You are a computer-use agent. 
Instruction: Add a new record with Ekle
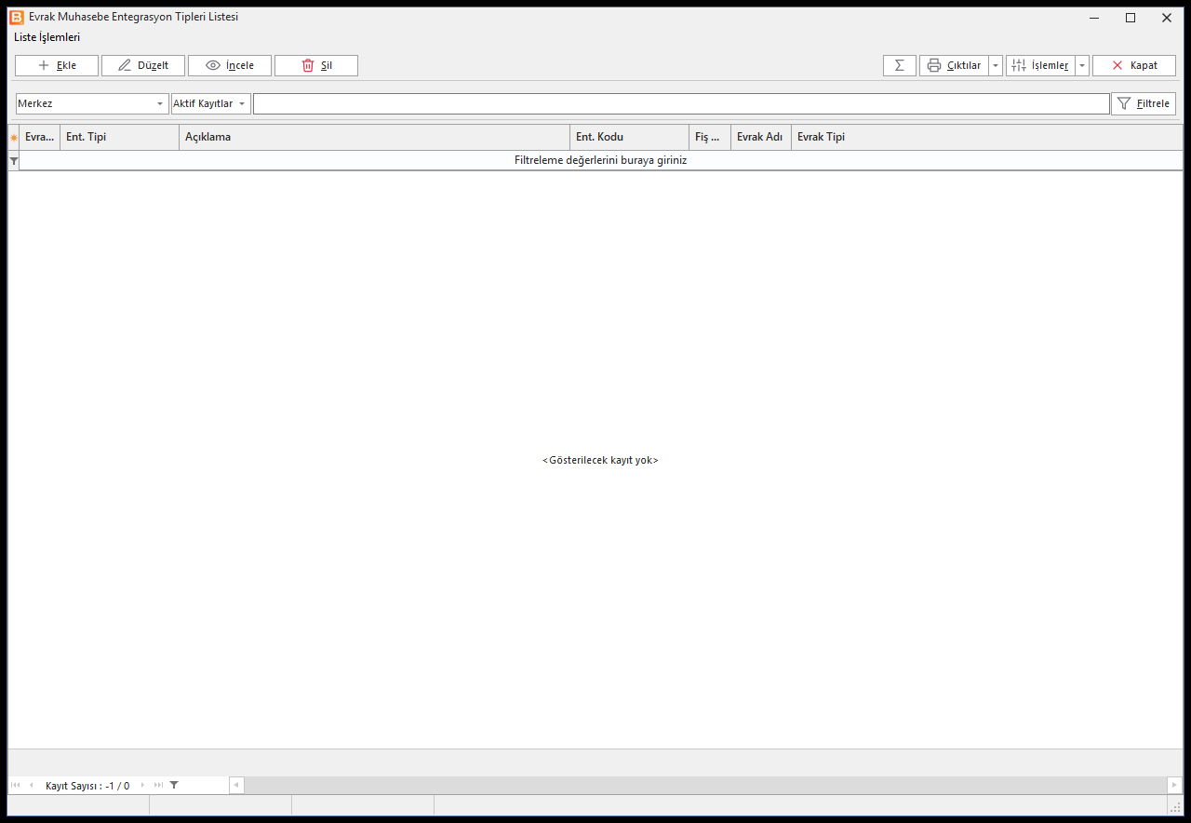pyautogui.click(x=57, y=65)
